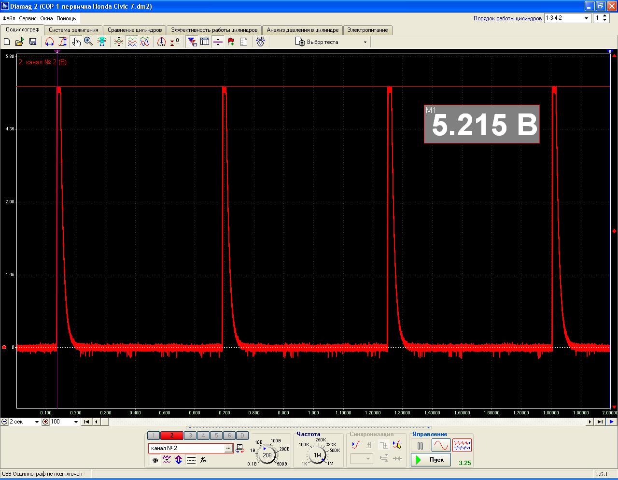
Task: Click the wavy filter channel icon
Action: tap(167, 460)
